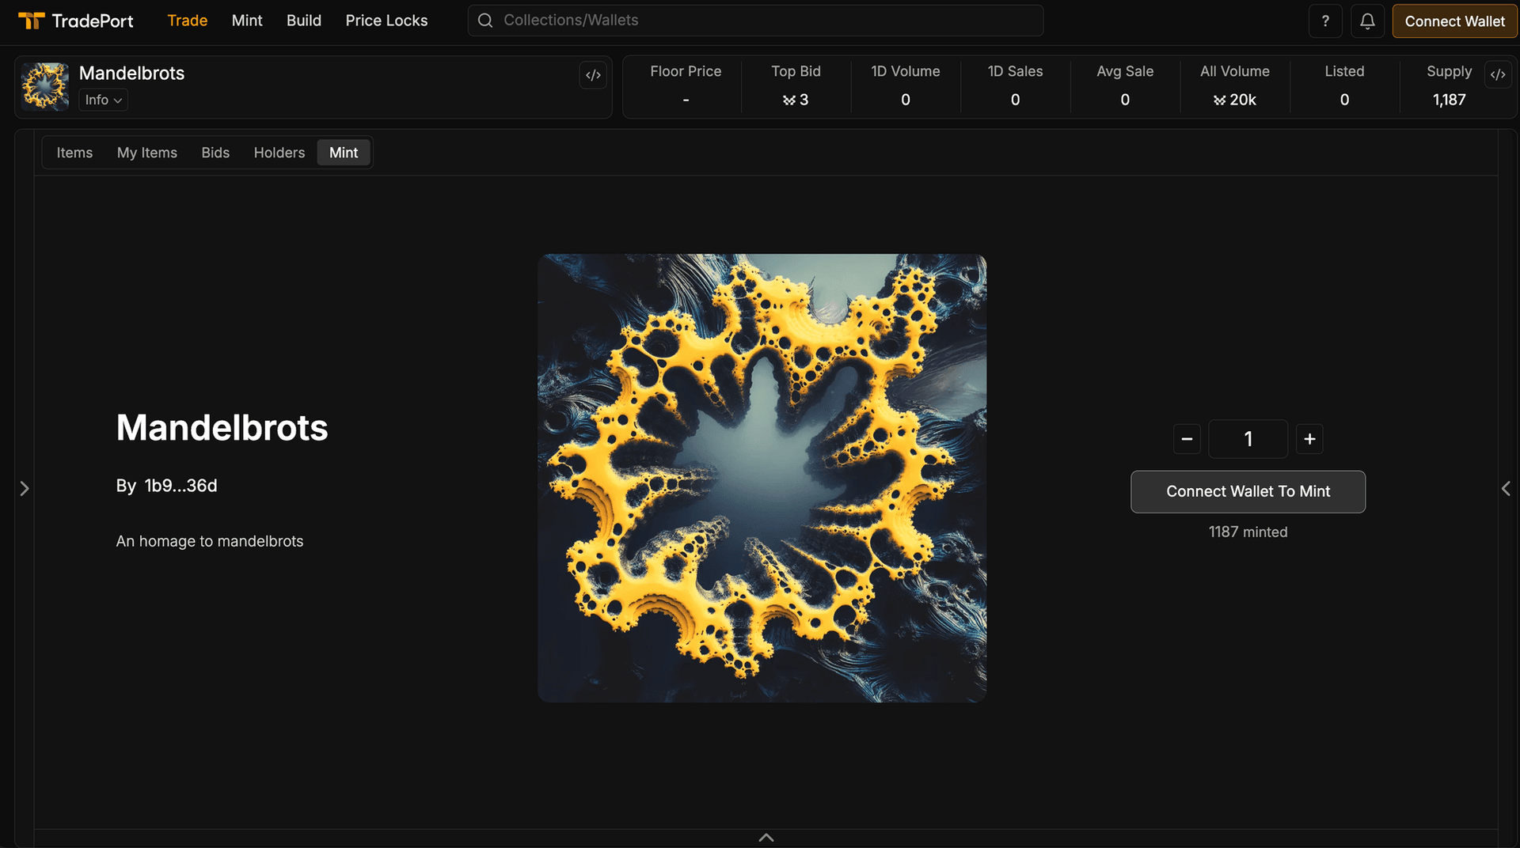
Task: Focus the Collections/Wallets search field
Action: point(755,21)
